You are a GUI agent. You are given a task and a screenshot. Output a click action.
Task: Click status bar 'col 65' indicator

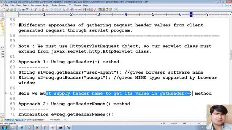point(174,123)
